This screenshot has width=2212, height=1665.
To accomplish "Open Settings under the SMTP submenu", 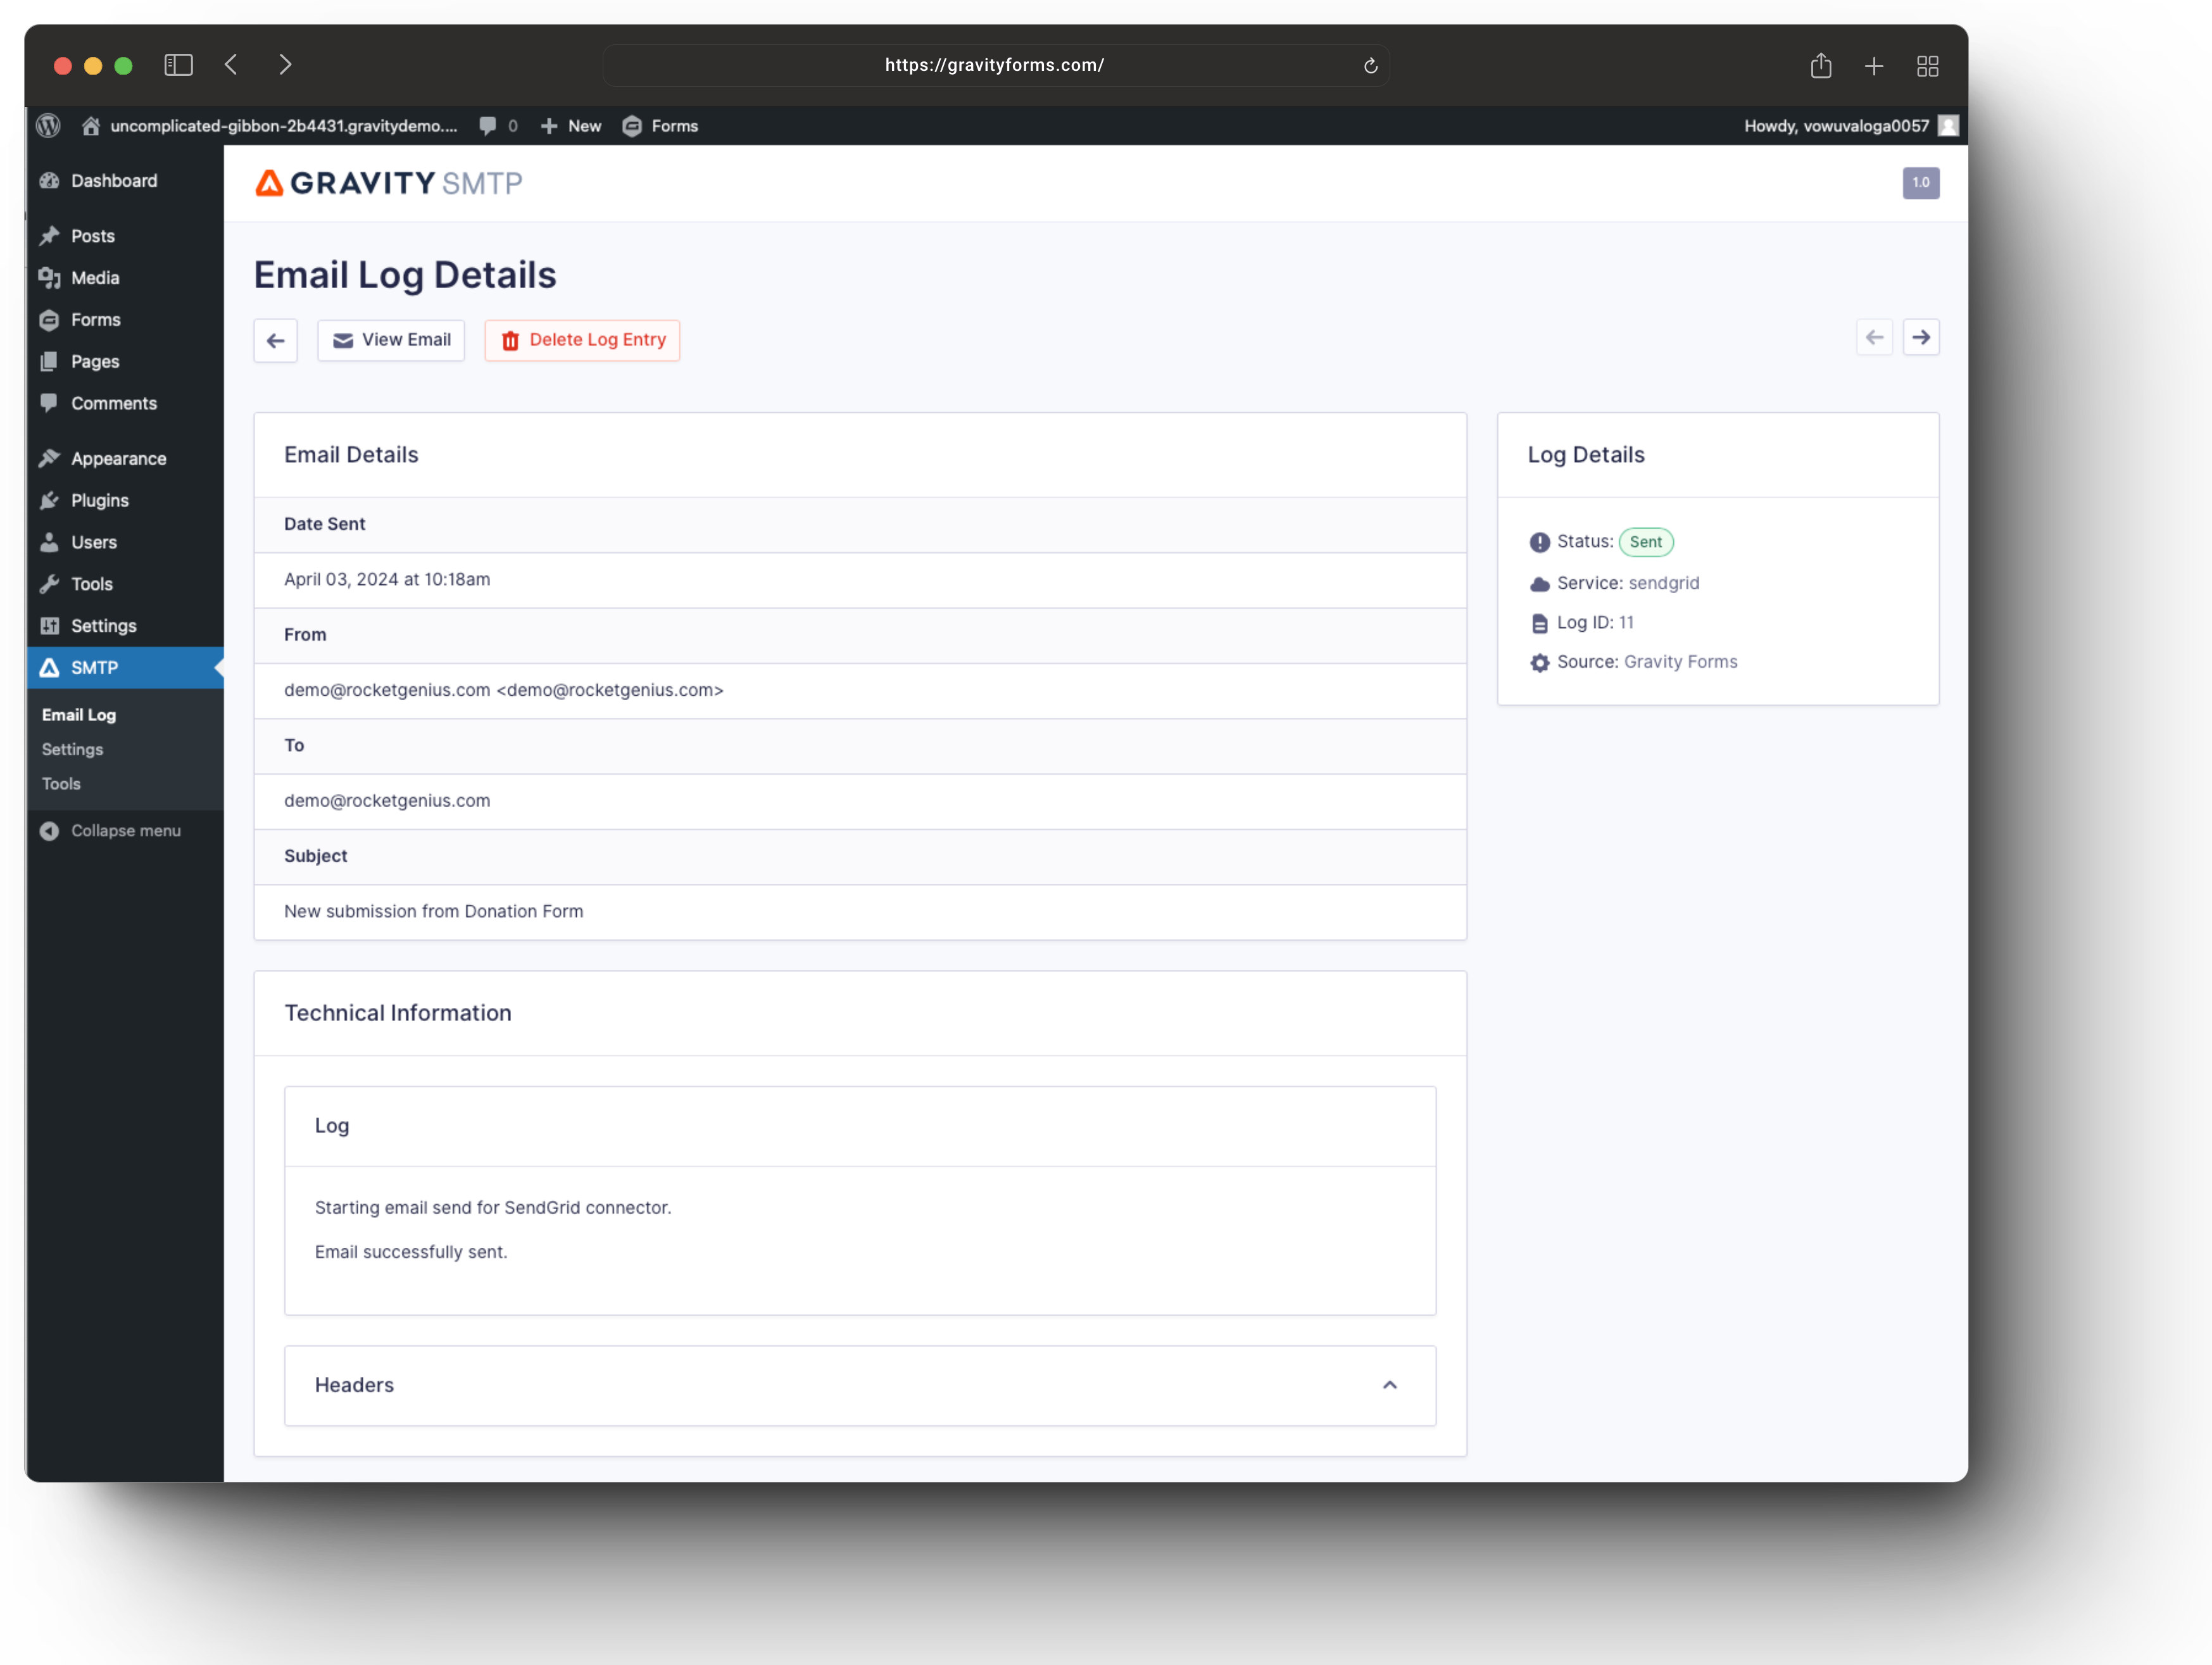I will (72, 750).
